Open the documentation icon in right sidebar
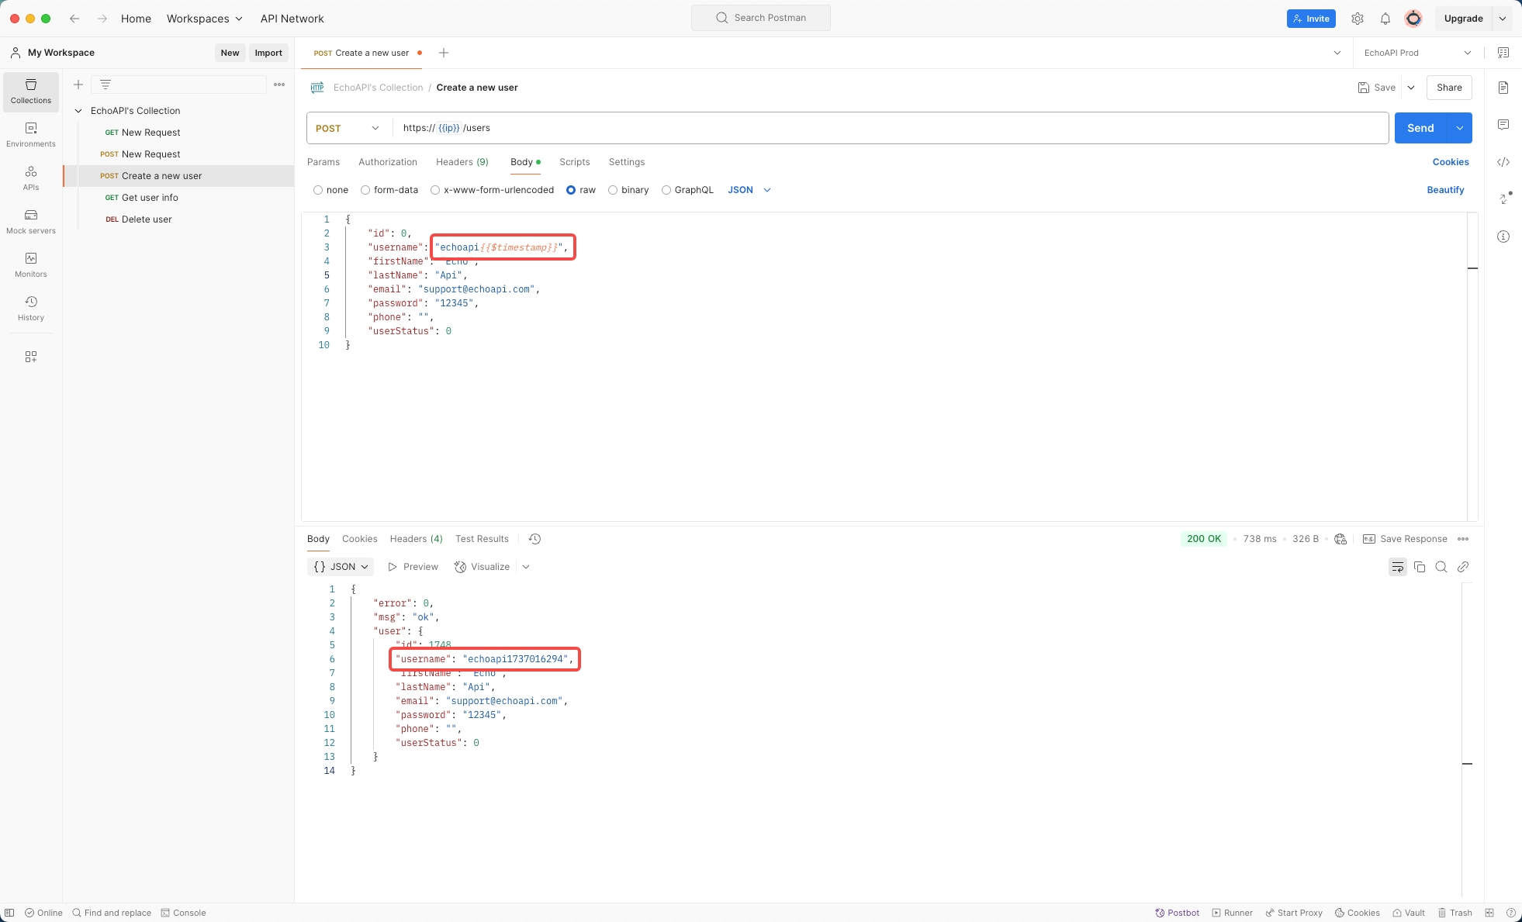Screen dimensions: 1522x922 1503,88
